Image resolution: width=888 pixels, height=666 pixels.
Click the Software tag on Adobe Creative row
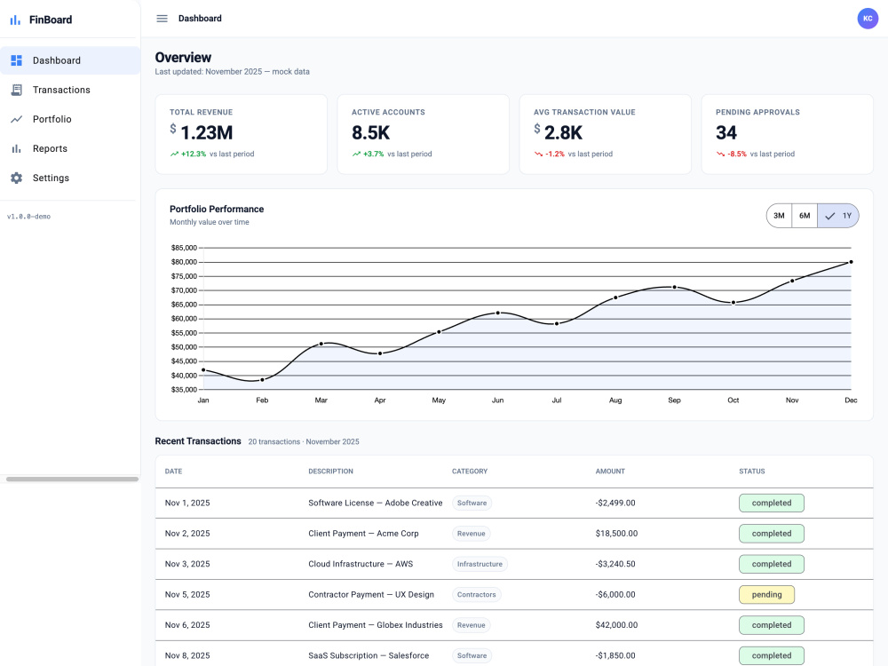tap(472, 503)
